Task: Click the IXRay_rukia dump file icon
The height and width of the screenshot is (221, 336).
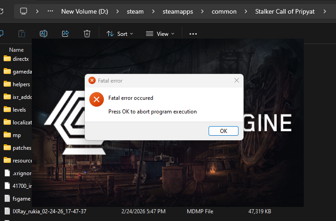Action: [x=7, y=211]
